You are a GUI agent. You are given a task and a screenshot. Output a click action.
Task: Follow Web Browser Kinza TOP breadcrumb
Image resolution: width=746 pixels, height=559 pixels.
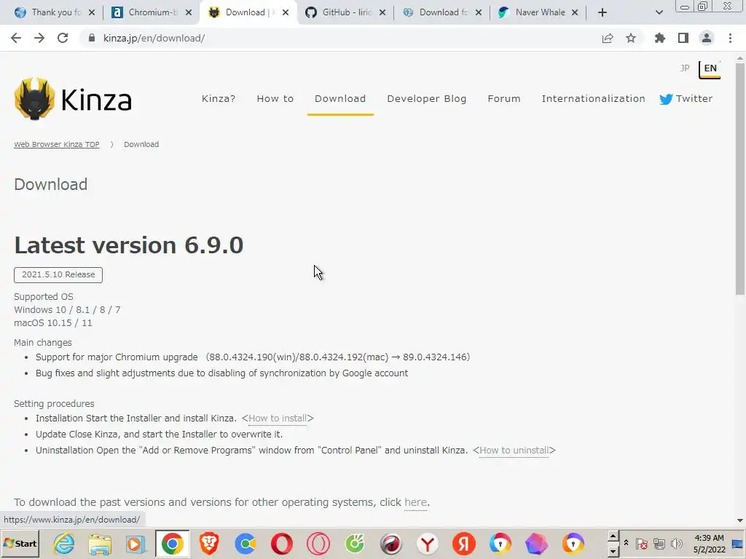pos(57,145)
